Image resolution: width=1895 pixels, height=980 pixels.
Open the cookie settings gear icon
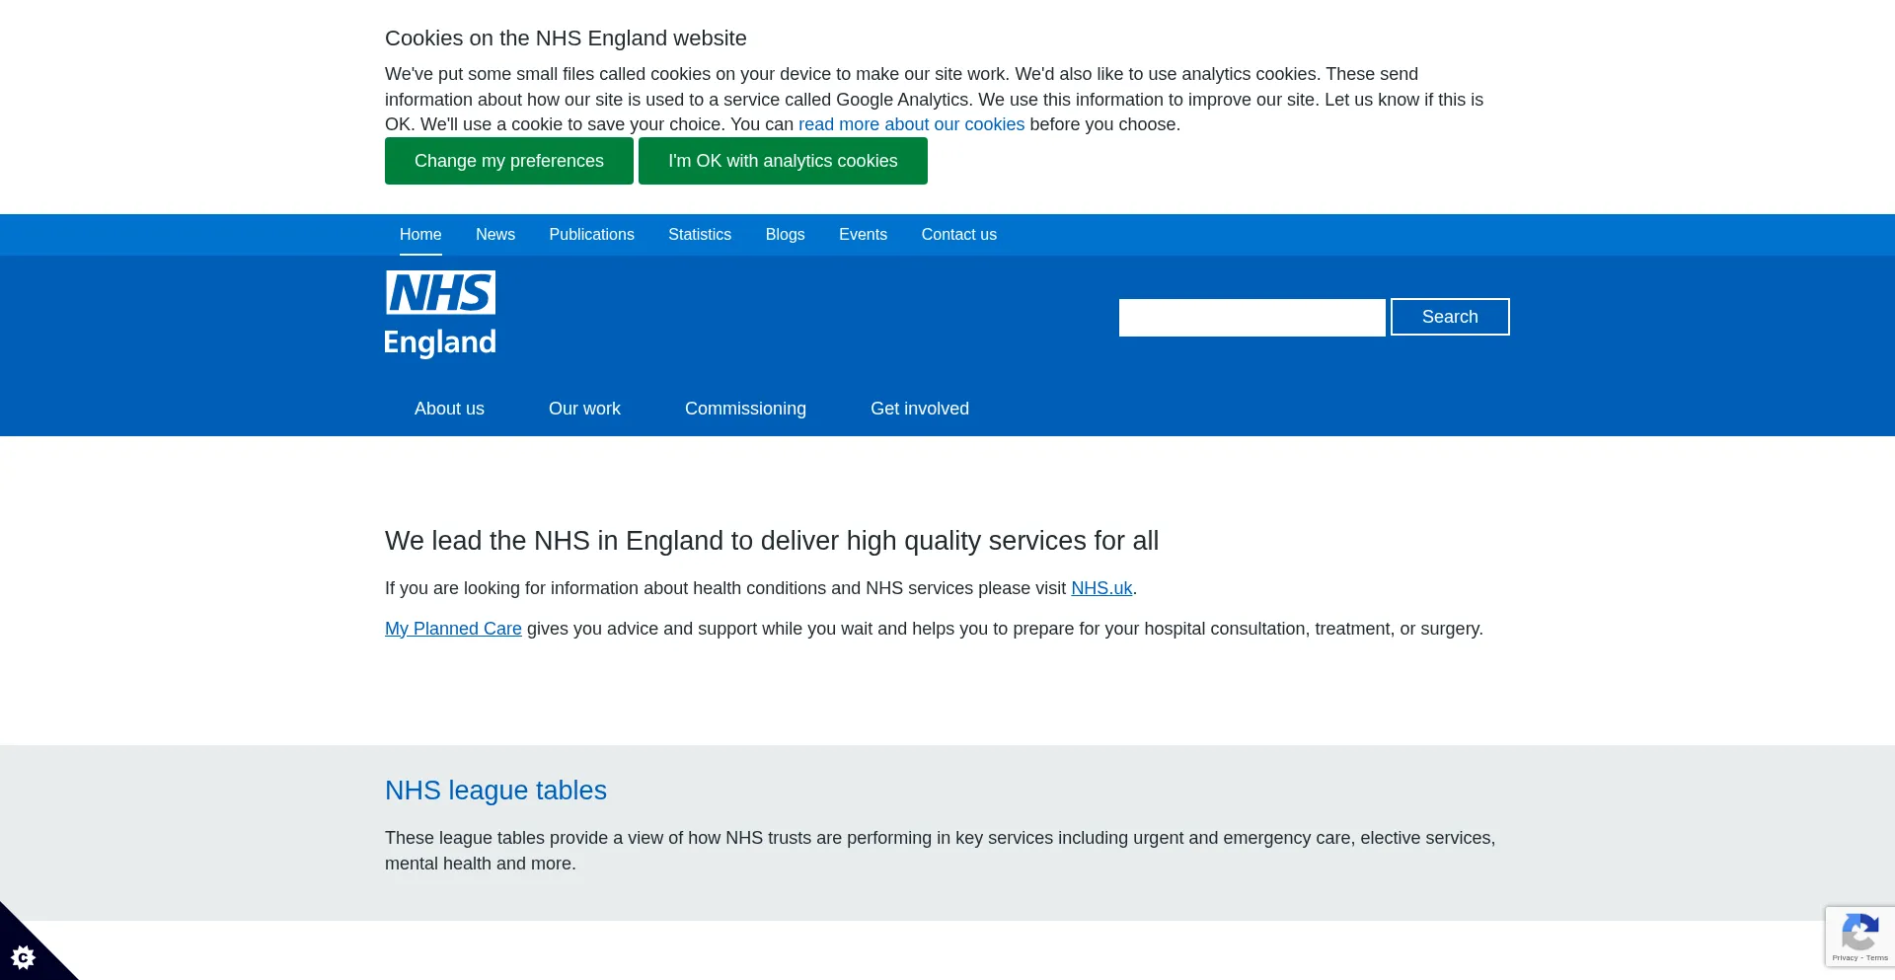click(x=23, y=956)
